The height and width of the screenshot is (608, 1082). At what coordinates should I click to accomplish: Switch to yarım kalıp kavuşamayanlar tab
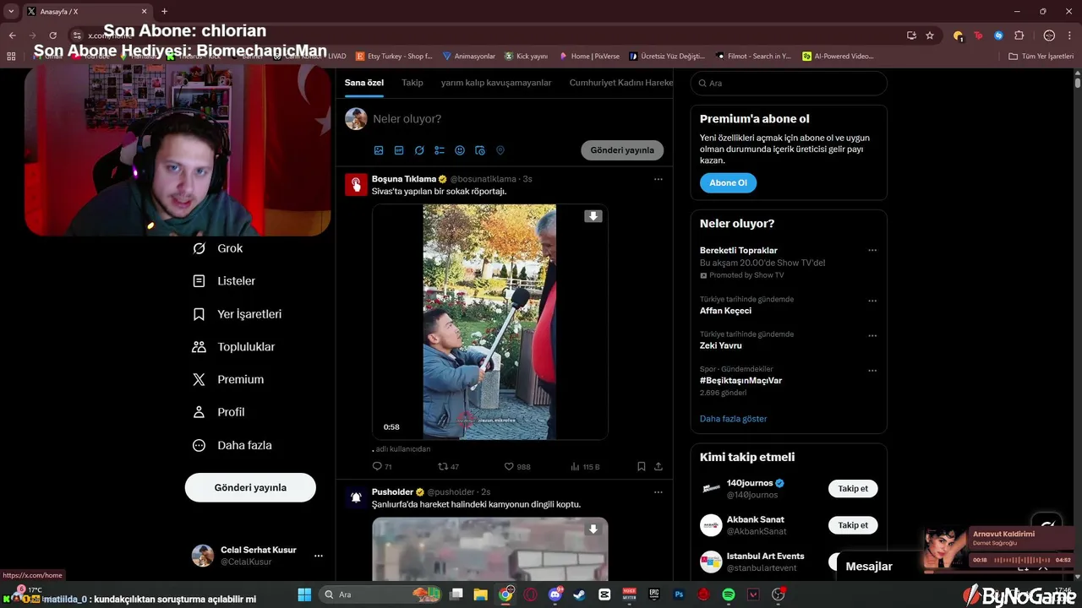click(496, 83)
